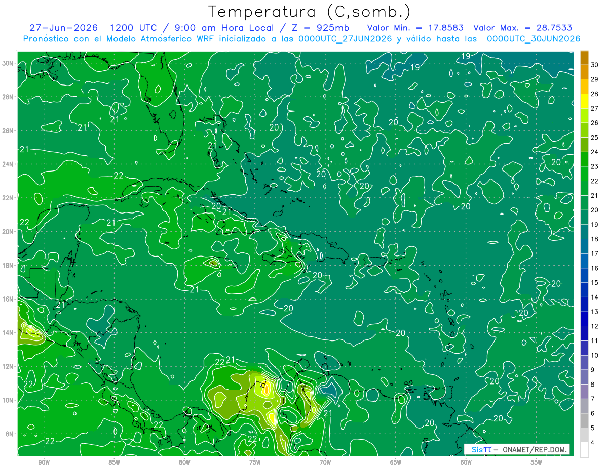Click the title "Temperatura (C,somb.)"
608x469 pixels.
click(310, 12)
